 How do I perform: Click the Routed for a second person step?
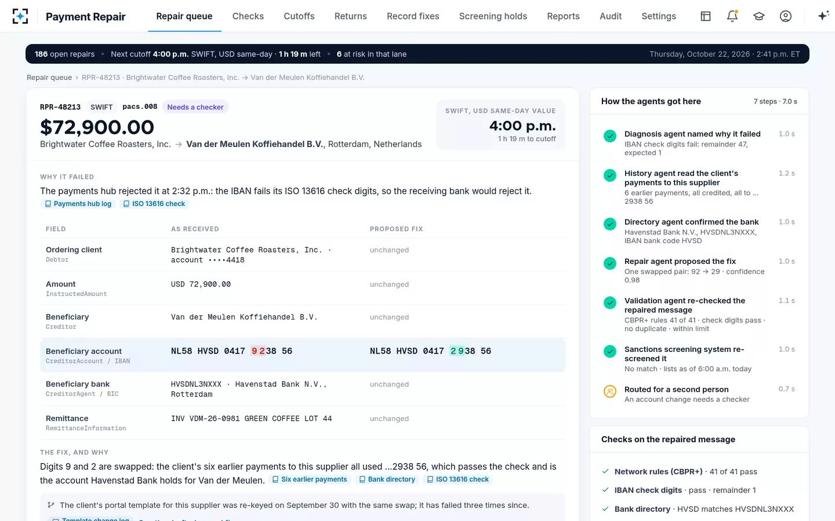(x=699, y=394)
